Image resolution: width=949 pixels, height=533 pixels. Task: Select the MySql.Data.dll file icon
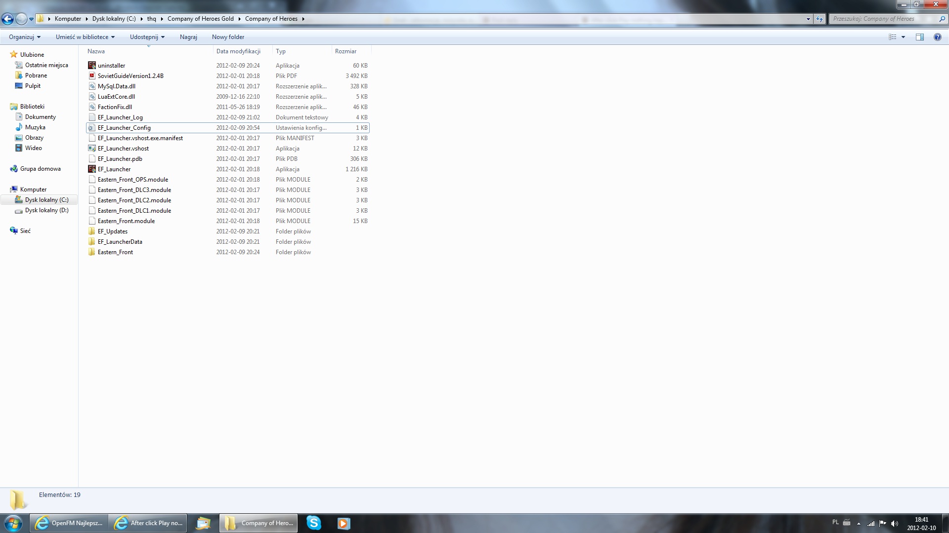pos(91,86)
